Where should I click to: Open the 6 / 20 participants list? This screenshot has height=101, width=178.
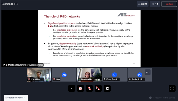point(143,4)
